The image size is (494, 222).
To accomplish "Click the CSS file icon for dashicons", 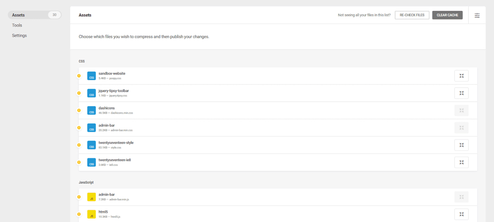I will 91,110.
